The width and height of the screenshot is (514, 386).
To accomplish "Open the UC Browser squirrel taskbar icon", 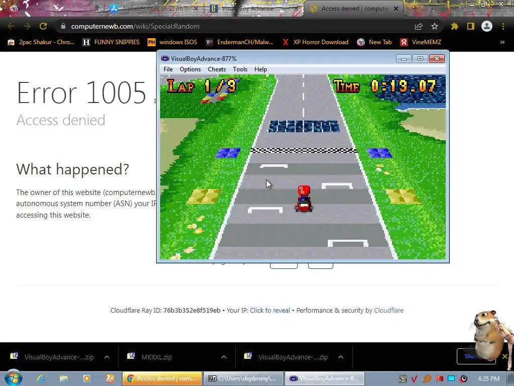I will [109, 378].
